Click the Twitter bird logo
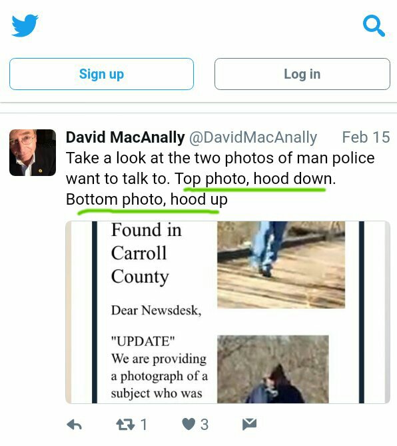This screenshot has width=397, height=446. [x=25, y=25]
